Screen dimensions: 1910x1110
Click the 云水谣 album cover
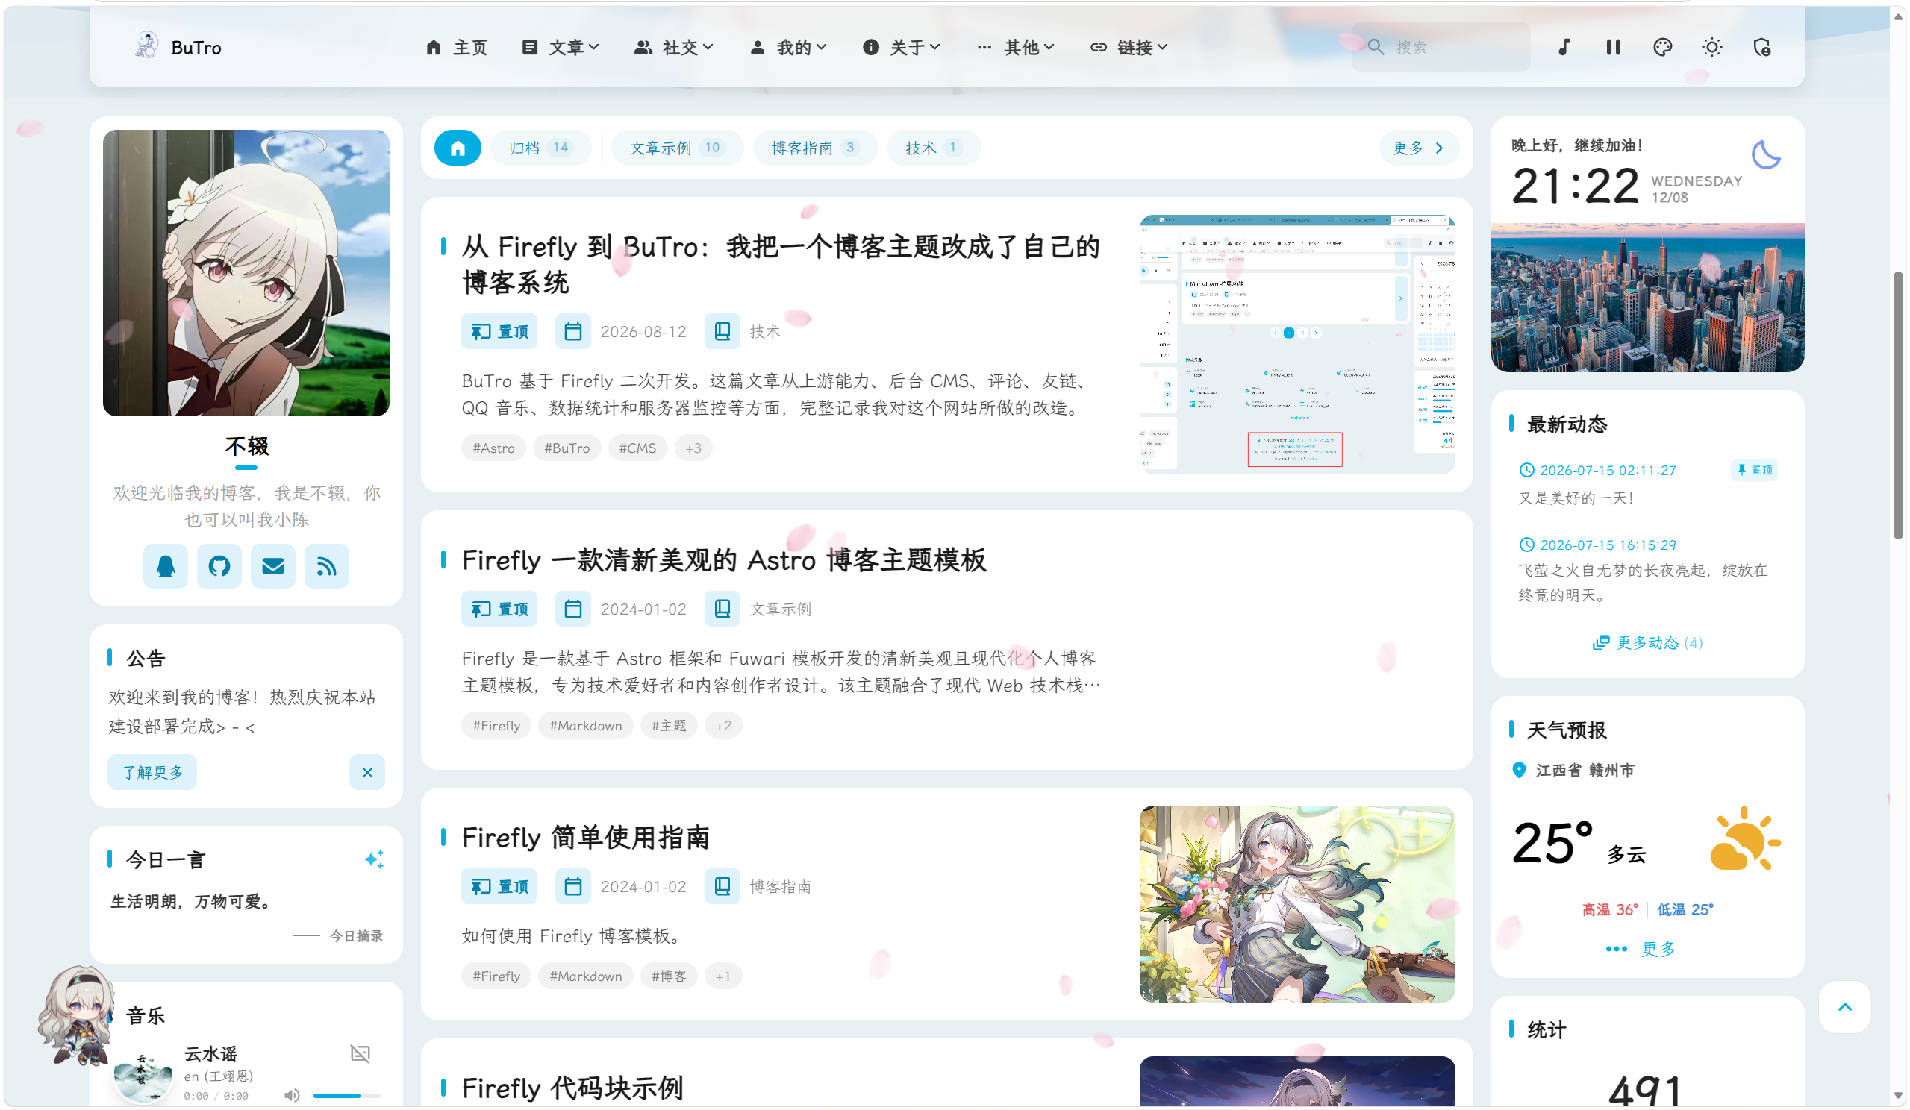[x=143, y=1074]
